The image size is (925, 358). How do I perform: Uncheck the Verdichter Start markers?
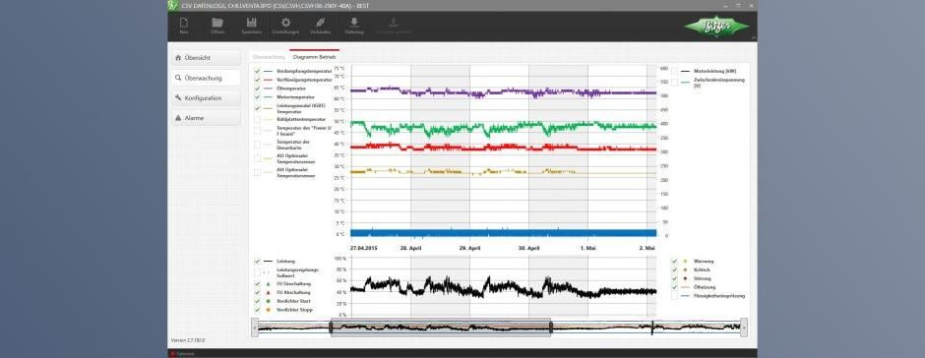click(x=257, y=301)
